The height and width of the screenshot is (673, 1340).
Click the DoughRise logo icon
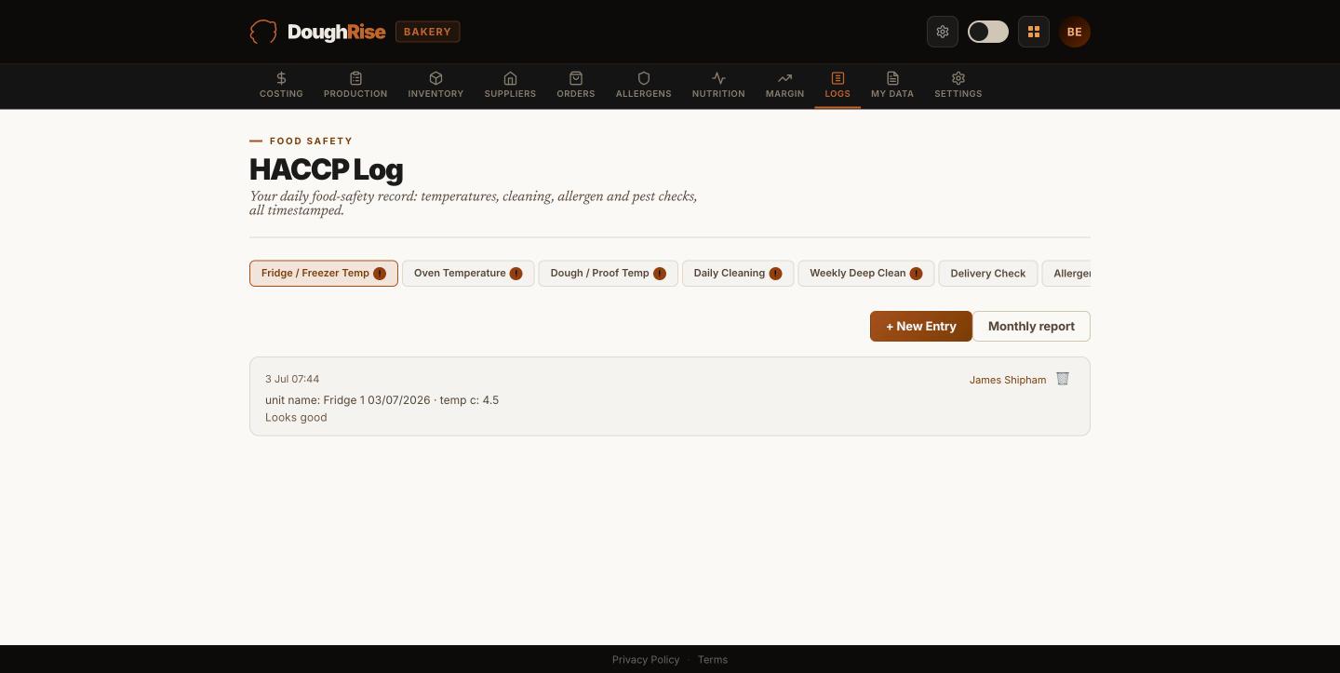(263, 32)
